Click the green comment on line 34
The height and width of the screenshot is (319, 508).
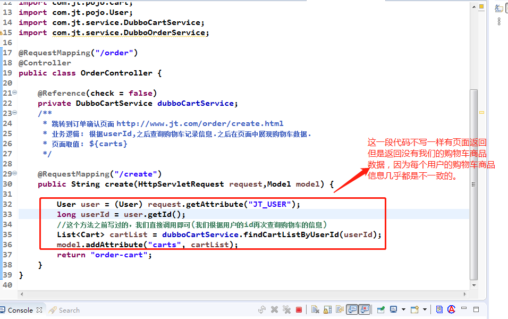[192, 224]
